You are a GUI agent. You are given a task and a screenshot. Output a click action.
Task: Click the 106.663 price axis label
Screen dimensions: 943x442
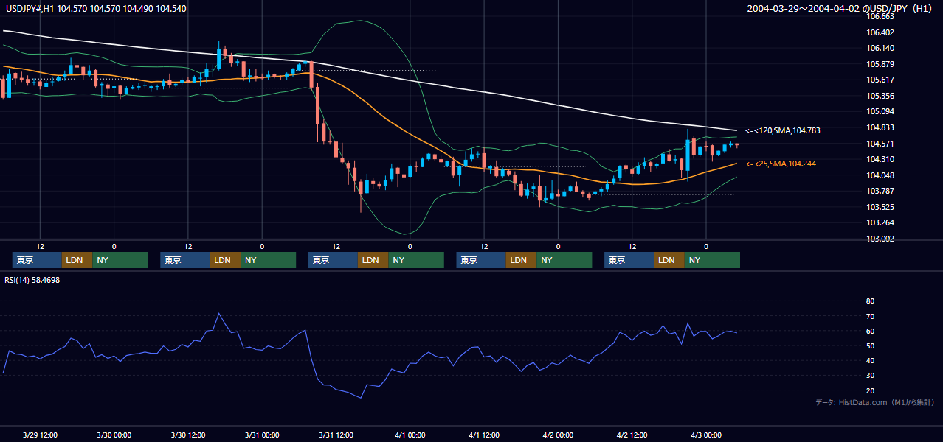pos(881,16)
